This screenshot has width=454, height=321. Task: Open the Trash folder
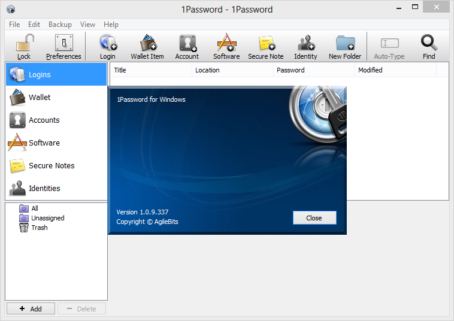[x=34, y=228]
